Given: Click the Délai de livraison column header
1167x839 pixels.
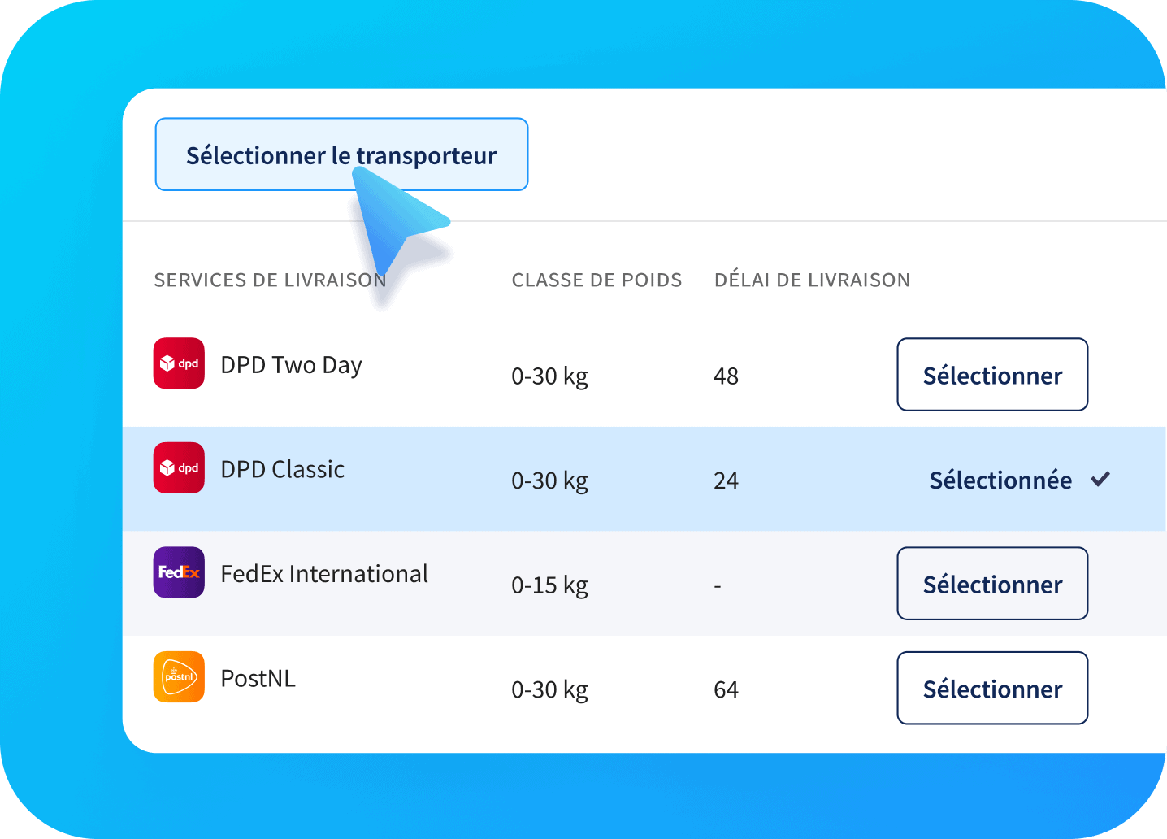Looking at the screenshot, I should tap(812, 280).
